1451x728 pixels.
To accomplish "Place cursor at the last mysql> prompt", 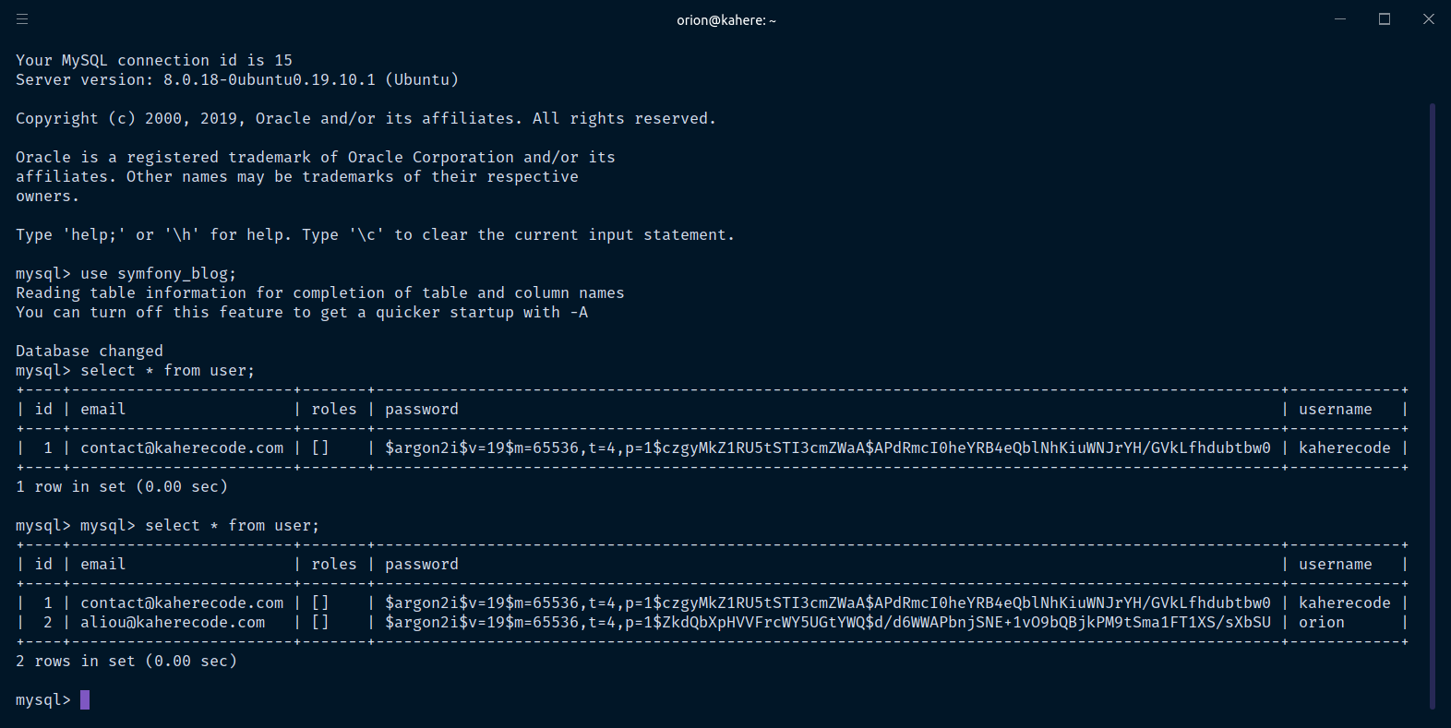I will point(85,700).
